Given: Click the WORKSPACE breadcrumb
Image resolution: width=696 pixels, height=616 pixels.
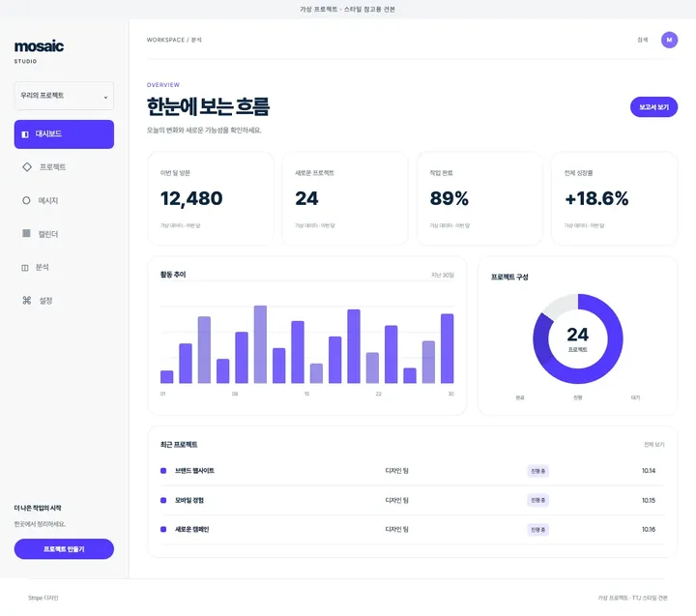Looking at the screenshot, I should [165, 40].
